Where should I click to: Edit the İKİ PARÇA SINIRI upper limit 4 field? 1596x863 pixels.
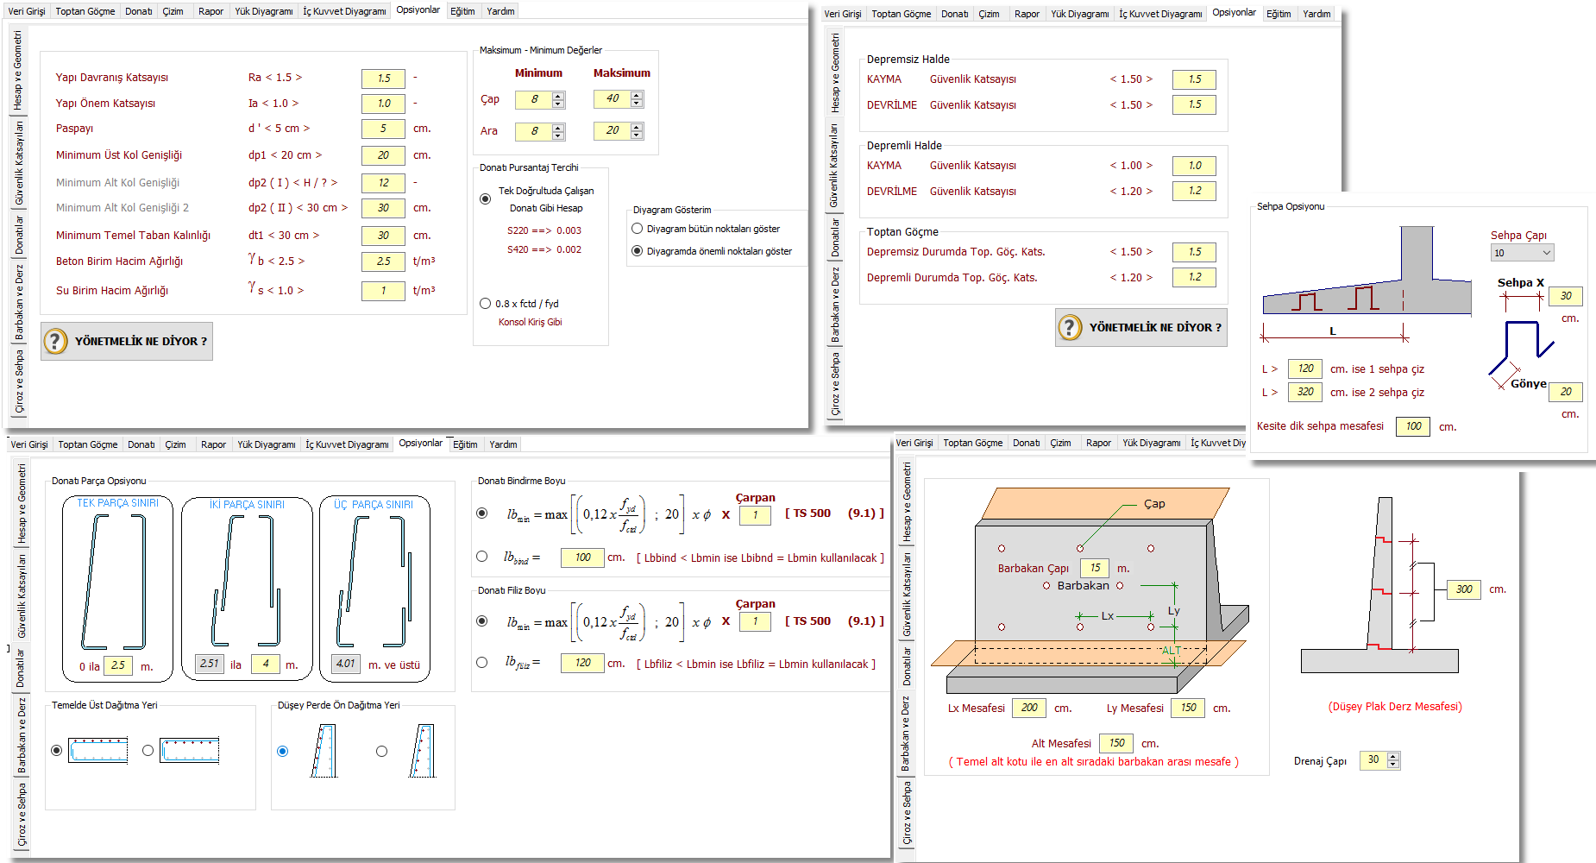pos(266,664)
